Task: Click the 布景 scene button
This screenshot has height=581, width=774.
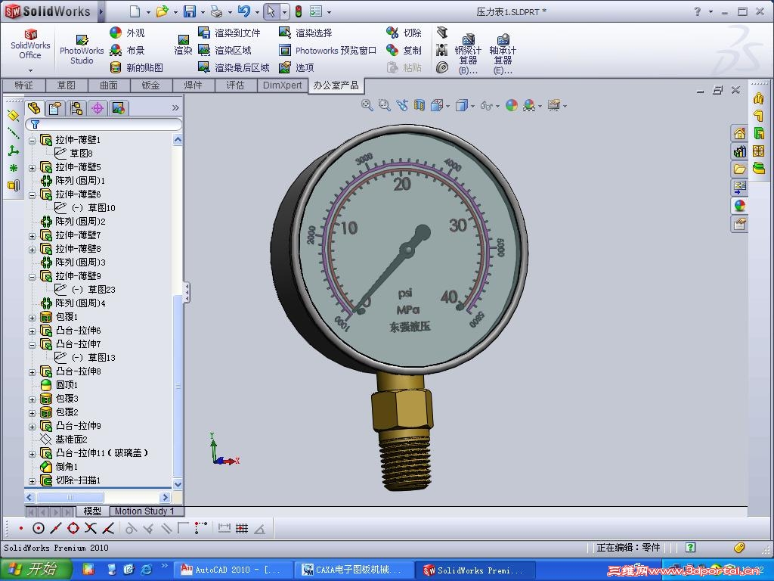Action: click(x=127, y=50)
